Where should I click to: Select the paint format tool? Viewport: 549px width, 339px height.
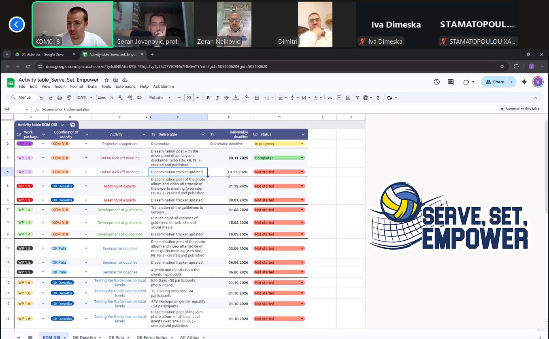tap(69, 97)
